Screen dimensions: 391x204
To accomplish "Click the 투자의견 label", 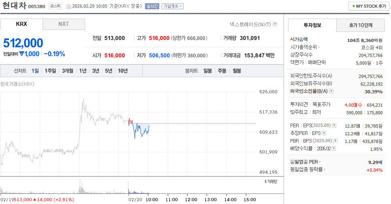I will 299,104.
